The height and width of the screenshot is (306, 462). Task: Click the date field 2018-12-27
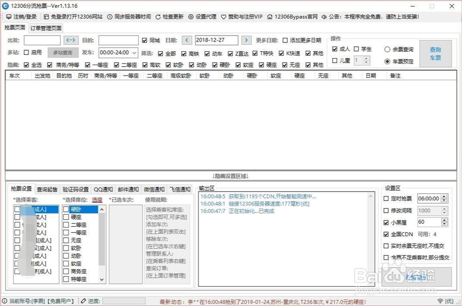(x=217, y=40)
